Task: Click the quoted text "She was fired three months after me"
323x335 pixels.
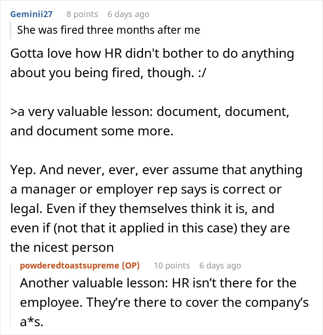Action: pos(108,30)
